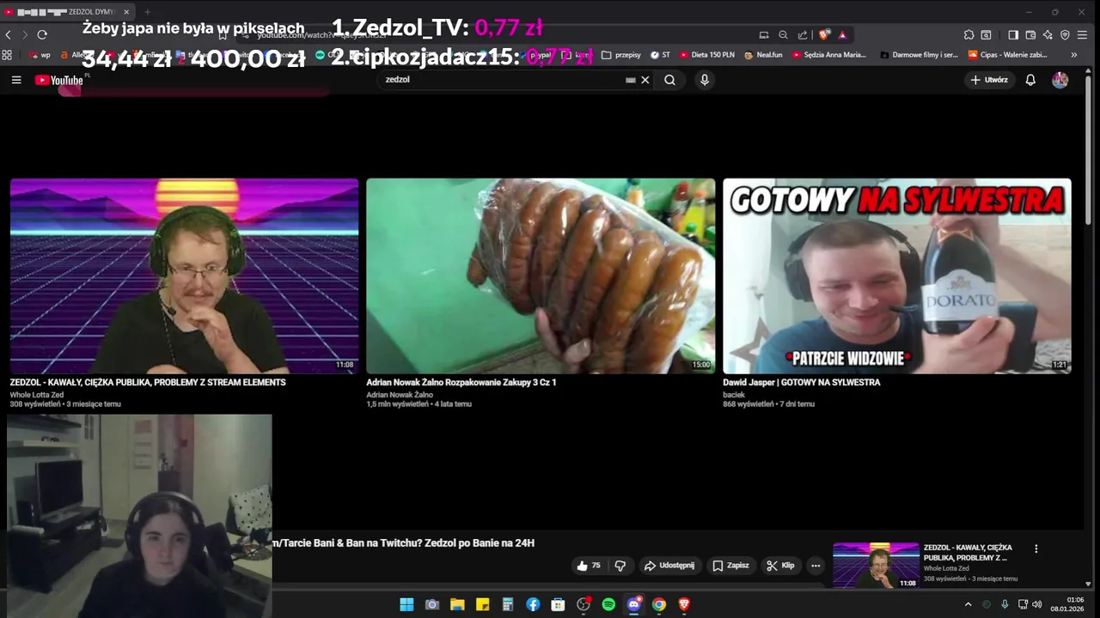Go back with browser back arrow
The width and height of the screenshot is (1100, 618).
tap(9, 35)
